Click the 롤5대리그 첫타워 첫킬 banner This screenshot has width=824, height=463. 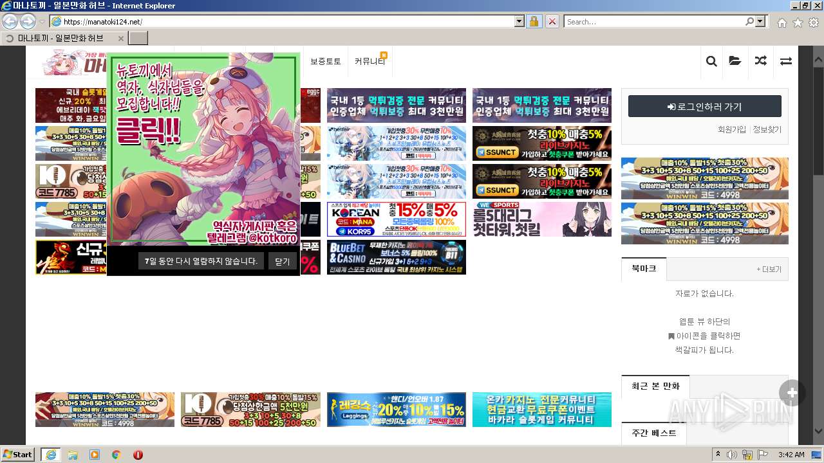pos(542,219)
